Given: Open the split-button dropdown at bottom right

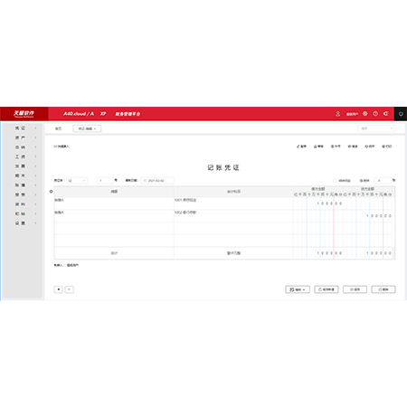Looking at the screenshot, I should click(x=298, y=289).
